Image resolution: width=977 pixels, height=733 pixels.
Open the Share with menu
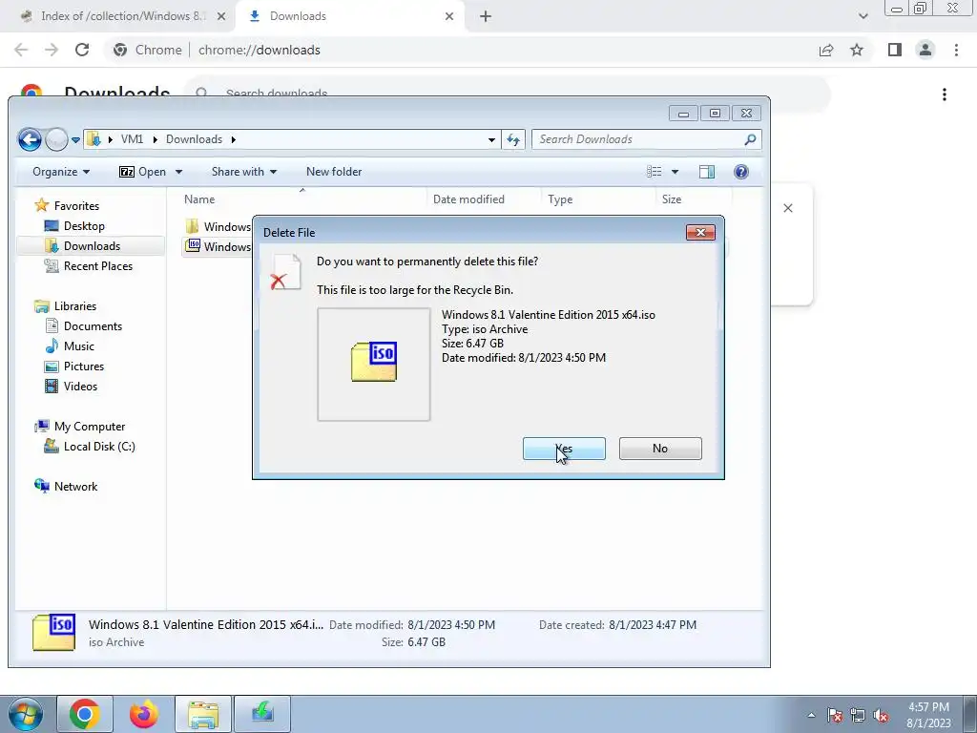click(x=243, y=172)
